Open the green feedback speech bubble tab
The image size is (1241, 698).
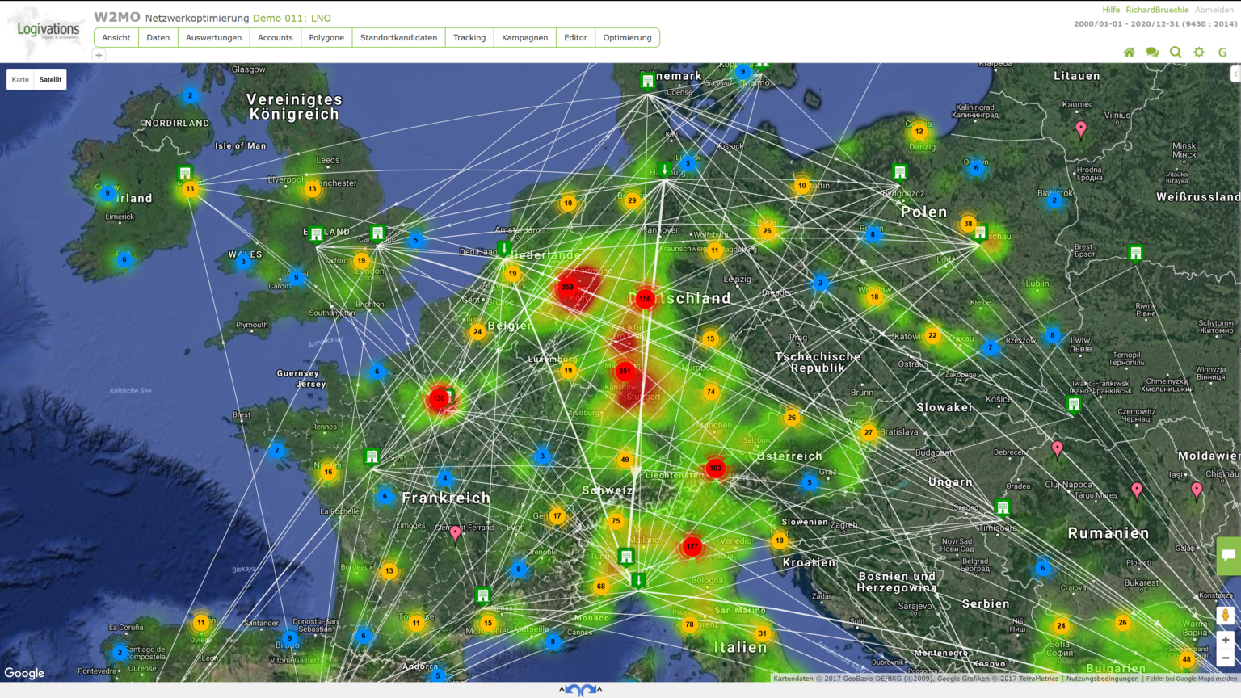click(1228, 555)
